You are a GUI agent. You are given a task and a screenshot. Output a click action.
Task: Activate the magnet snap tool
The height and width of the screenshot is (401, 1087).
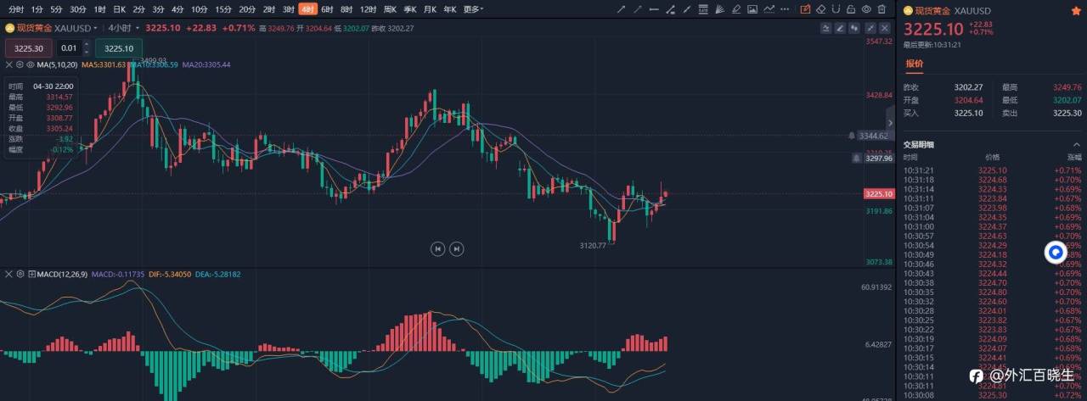tap(836, 9)
